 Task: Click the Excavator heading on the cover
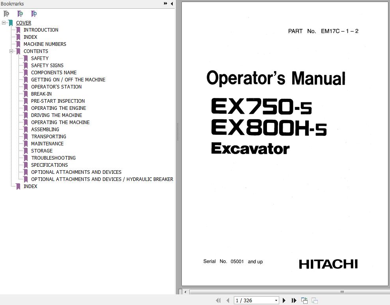point(250,148)
